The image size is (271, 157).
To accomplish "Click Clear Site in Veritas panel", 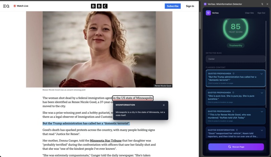I will coord(249,13).
